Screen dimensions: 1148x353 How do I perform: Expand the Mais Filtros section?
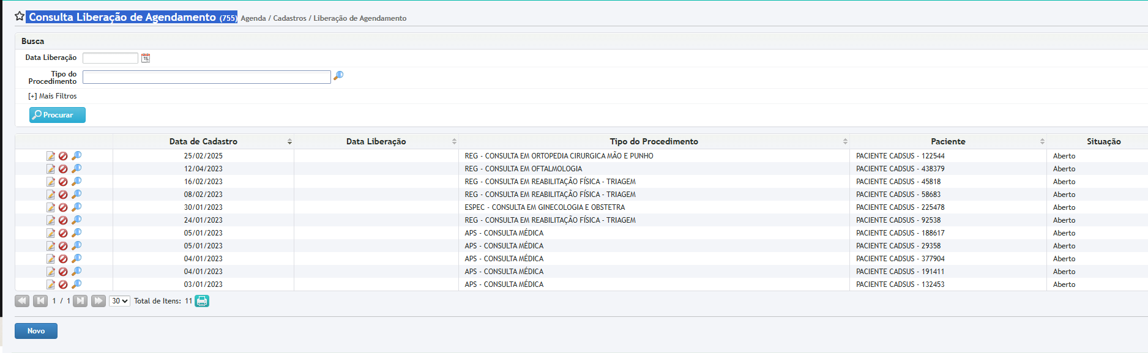pyautogui.click(x=53, y=96)
